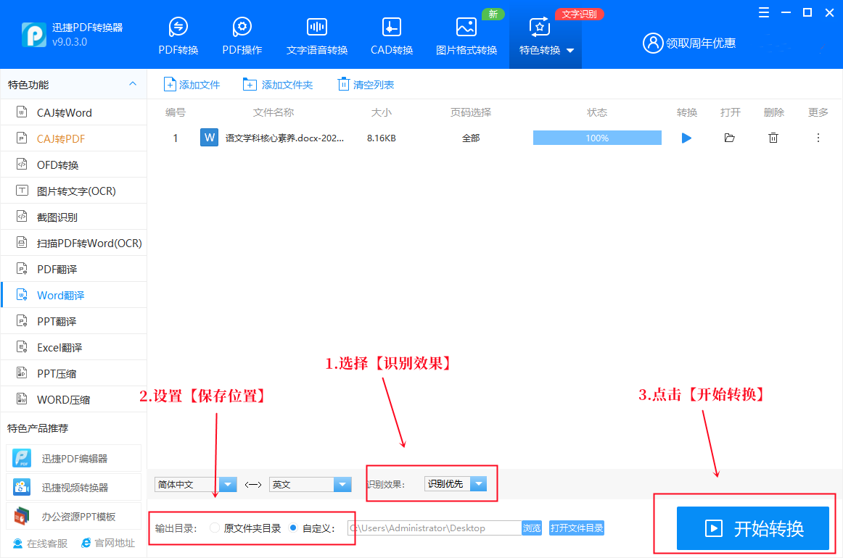Click the PDF翻译 sidebar icon
843x558 pixels.
point(22,269)
